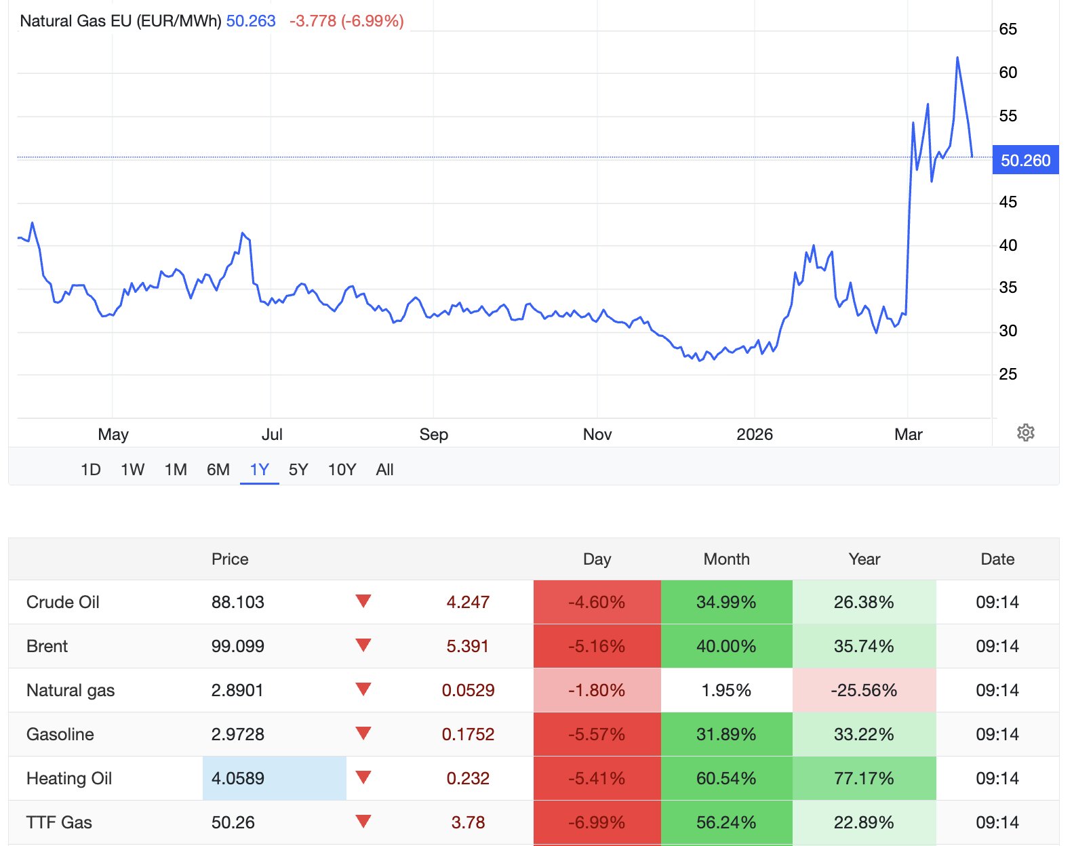Viewport: 1074px width, 846px height.
Task: Click red down arrow in Crude Oil row
Action: pyautogui.click(x=363, y=601)
